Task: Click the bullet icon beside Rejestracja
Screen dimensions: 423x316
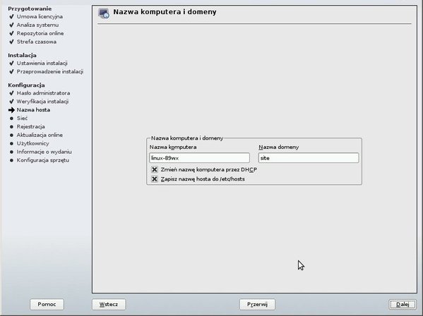Action: coord(11,127)
